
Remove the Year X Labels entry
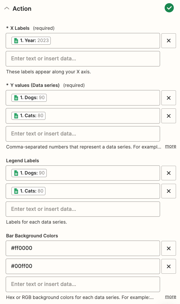point(169,41)
